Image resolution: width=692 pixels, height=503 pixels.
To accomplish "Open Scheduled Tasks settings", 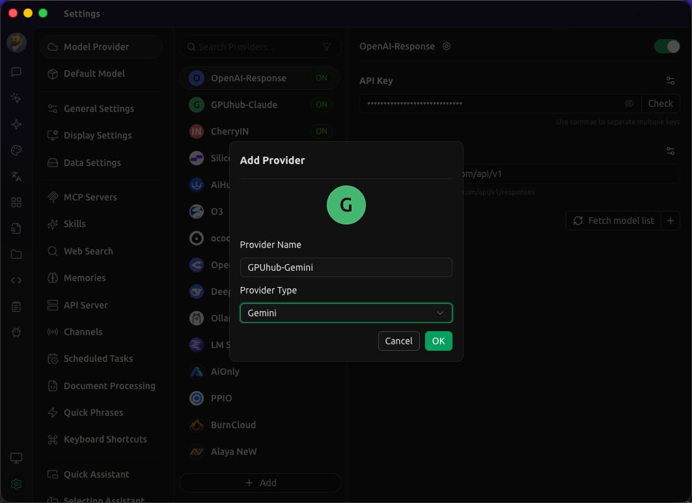I will coord(101,359).
